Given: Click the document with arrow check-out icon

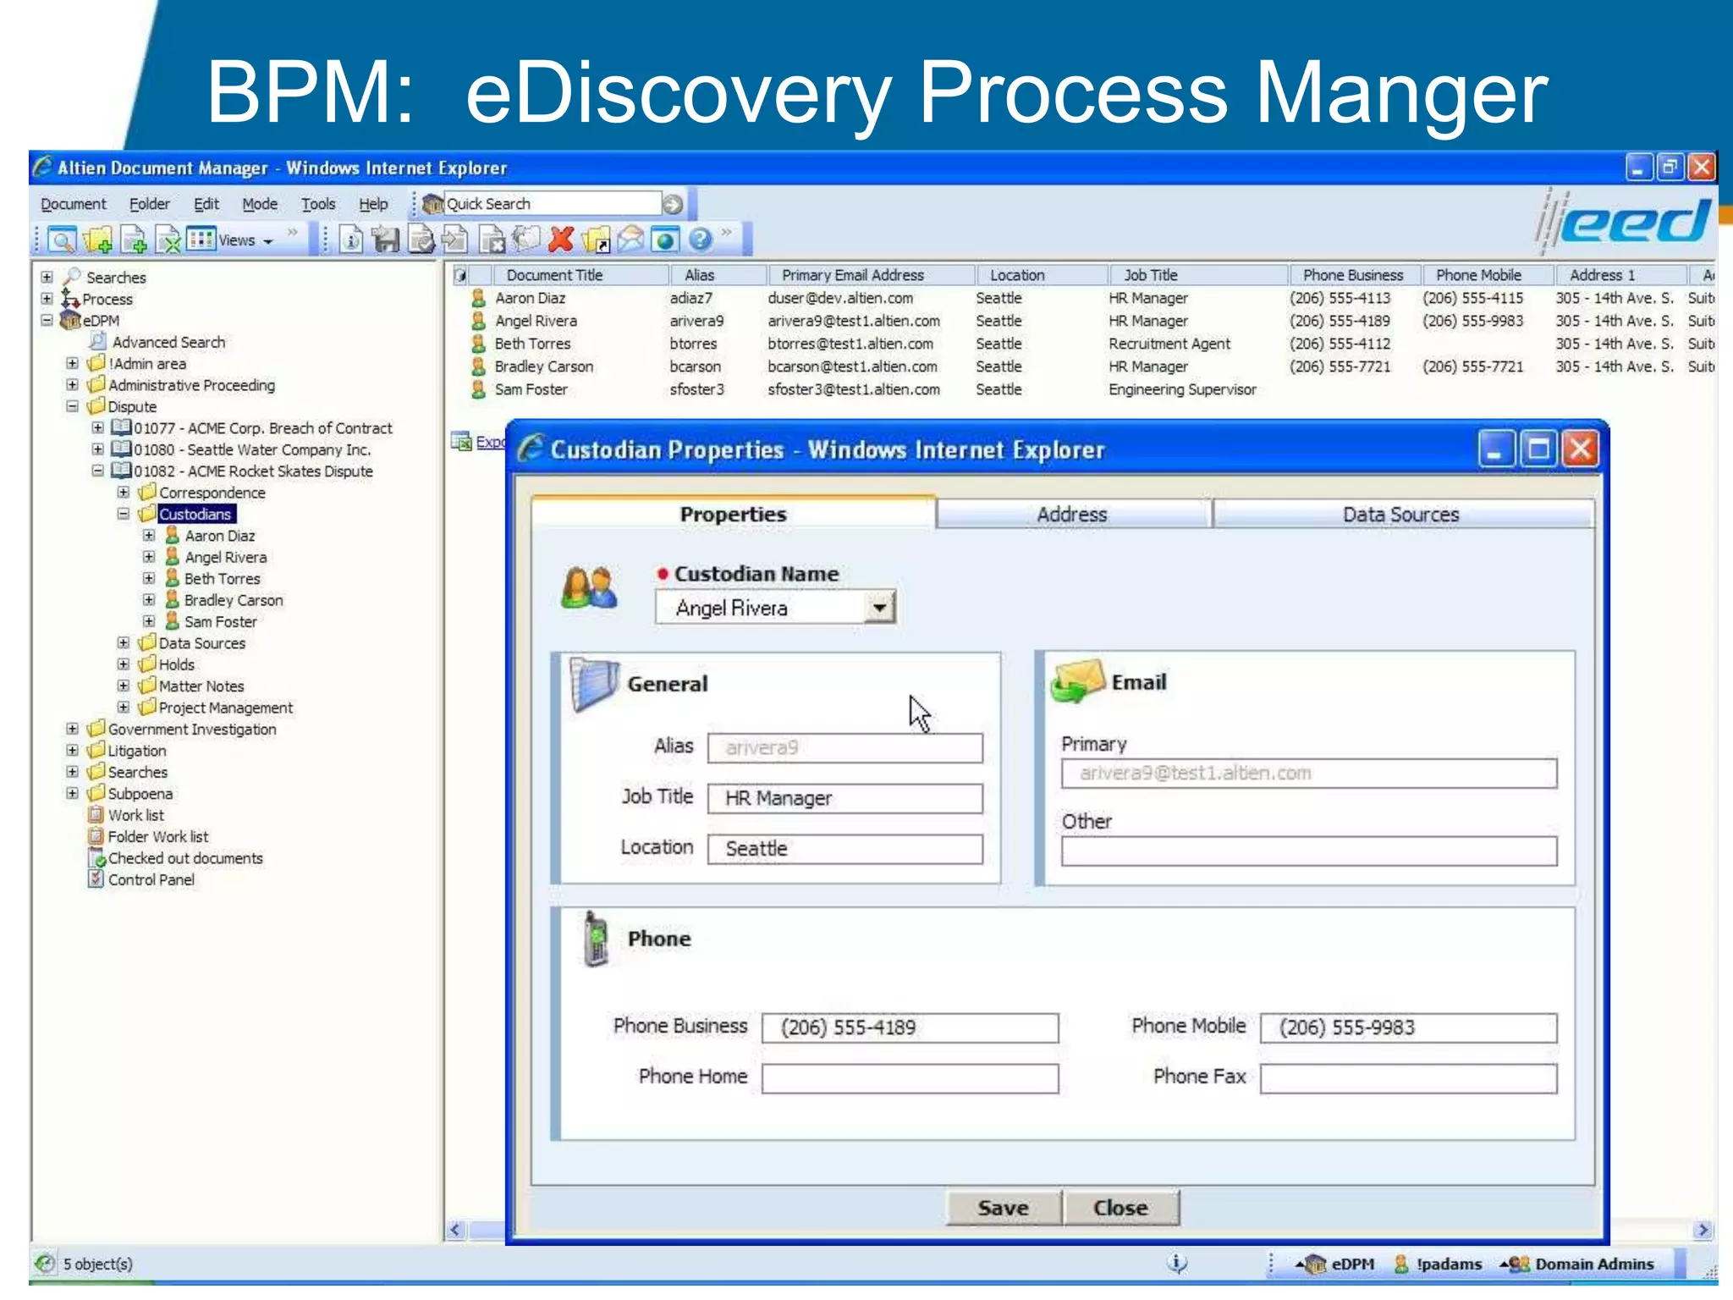Looking at the screenshot, I should 454,240.
